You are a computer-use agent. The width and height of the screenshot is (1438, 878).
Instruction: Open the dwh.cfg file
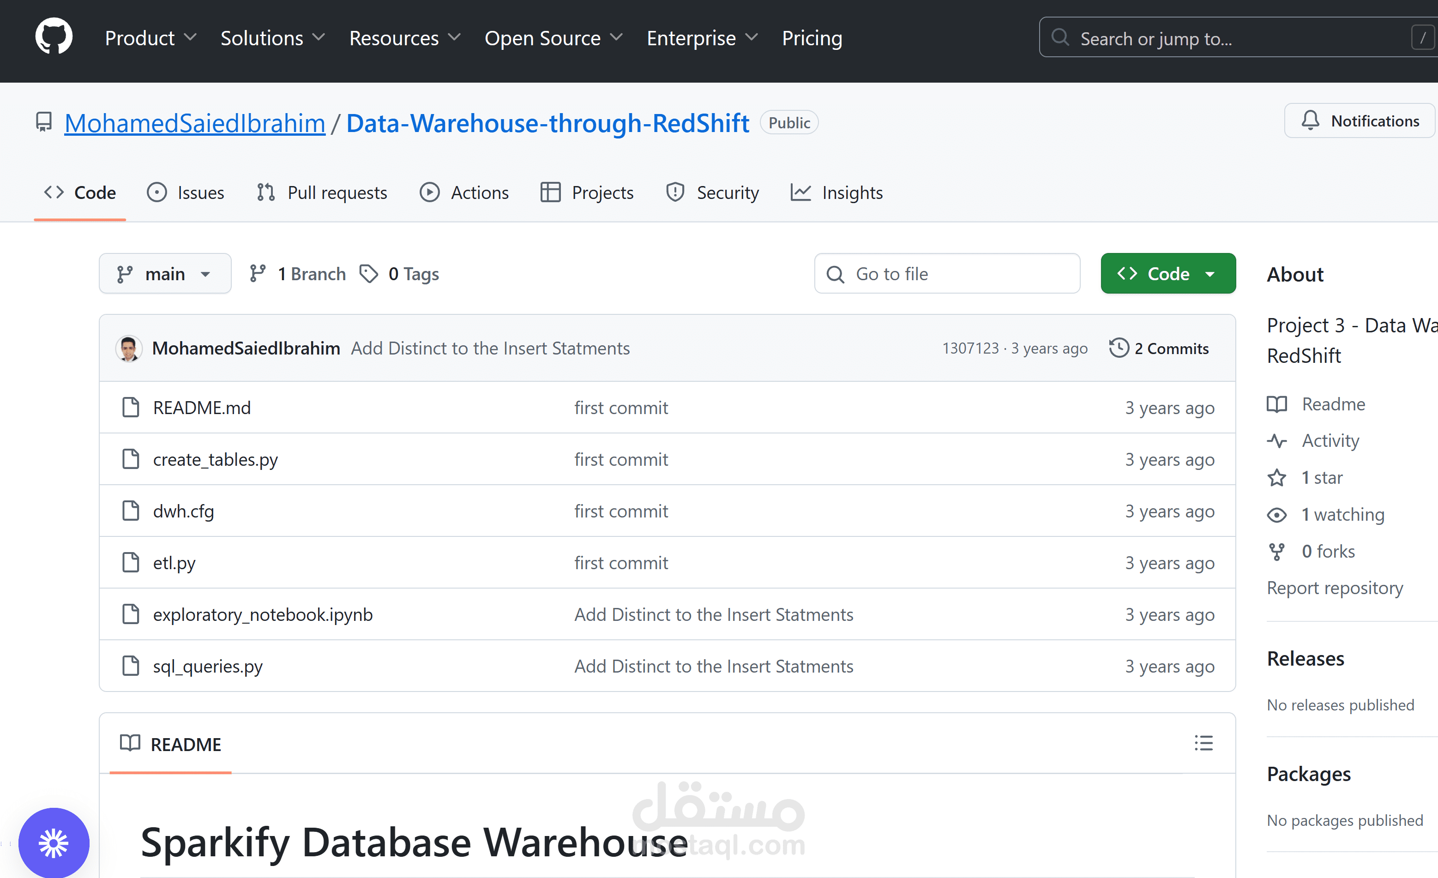183,511
